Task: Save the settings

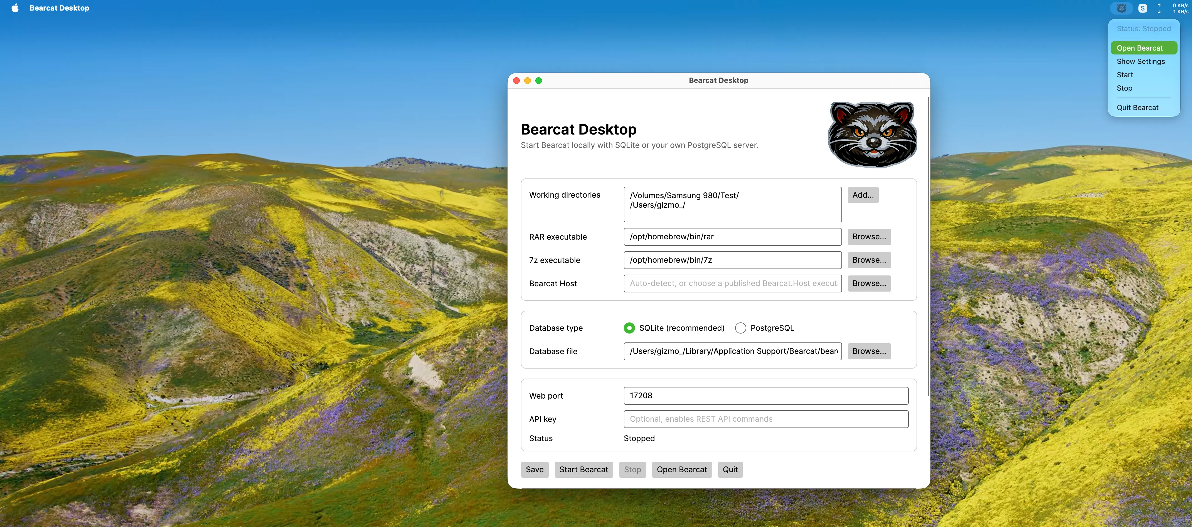Action: coord(535,470)
